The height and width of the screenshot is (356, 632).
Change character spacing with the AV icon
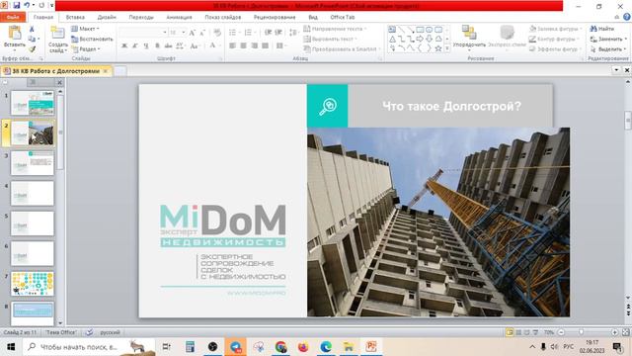click(x=180, y=45)
